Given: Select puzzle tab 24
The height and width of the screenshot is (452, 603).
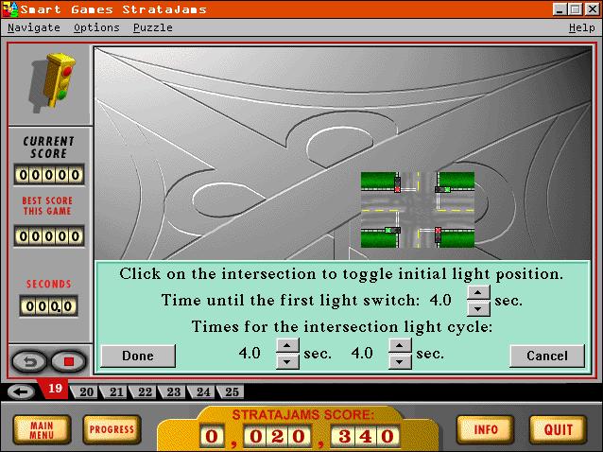Looking at the screenshot, I should (x=202, y=392).
